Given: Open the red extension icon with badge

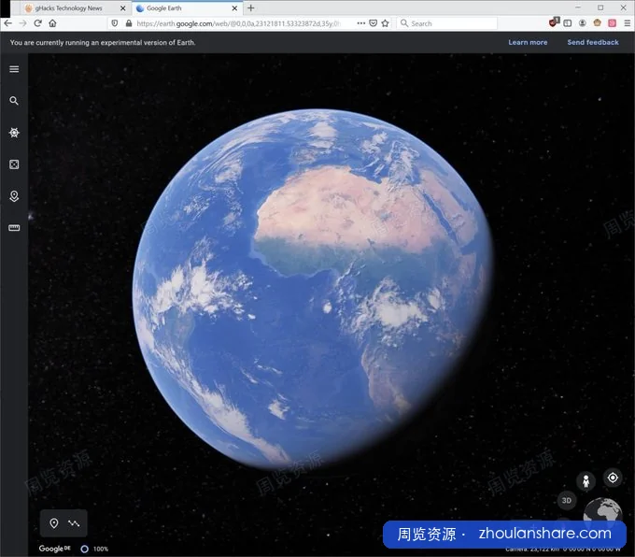Looking at the screenshot, I should pyautogui.click(x=554, y=22).
